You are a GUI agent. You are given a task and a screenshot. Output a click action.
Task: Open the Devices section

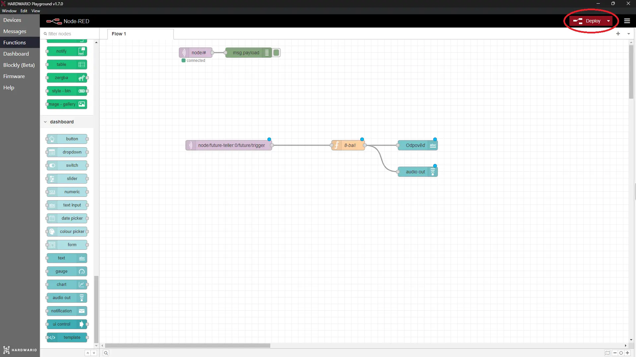20,20
